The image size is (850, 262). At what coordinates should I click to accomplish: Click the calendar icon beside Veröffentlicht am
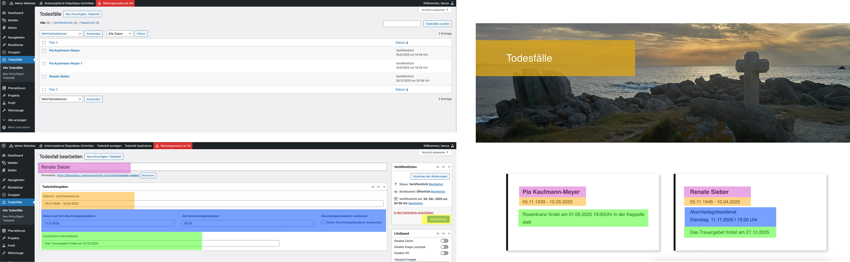[396, 199]
